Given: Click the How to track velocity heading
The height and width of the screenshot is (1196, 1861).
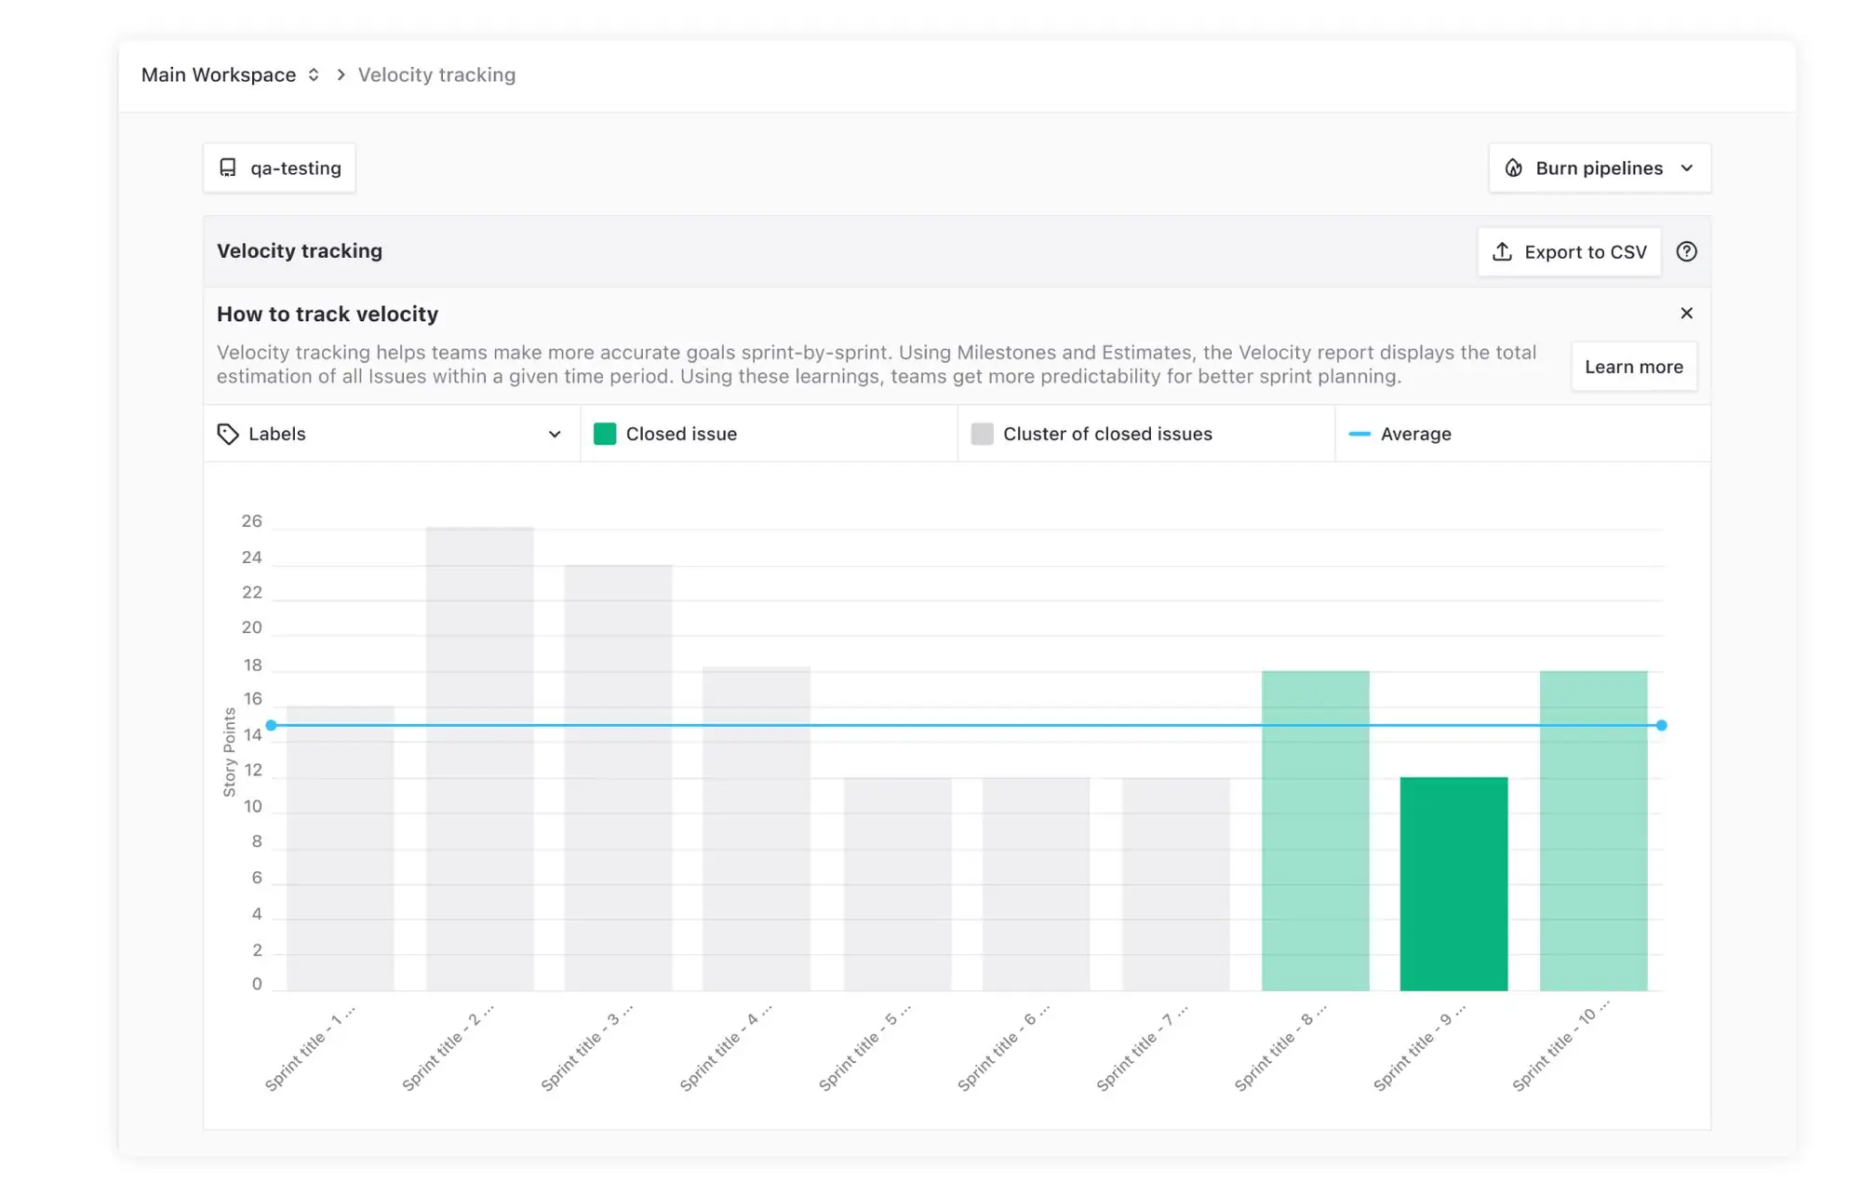Looking at the screenshot, I should (328, 314).
